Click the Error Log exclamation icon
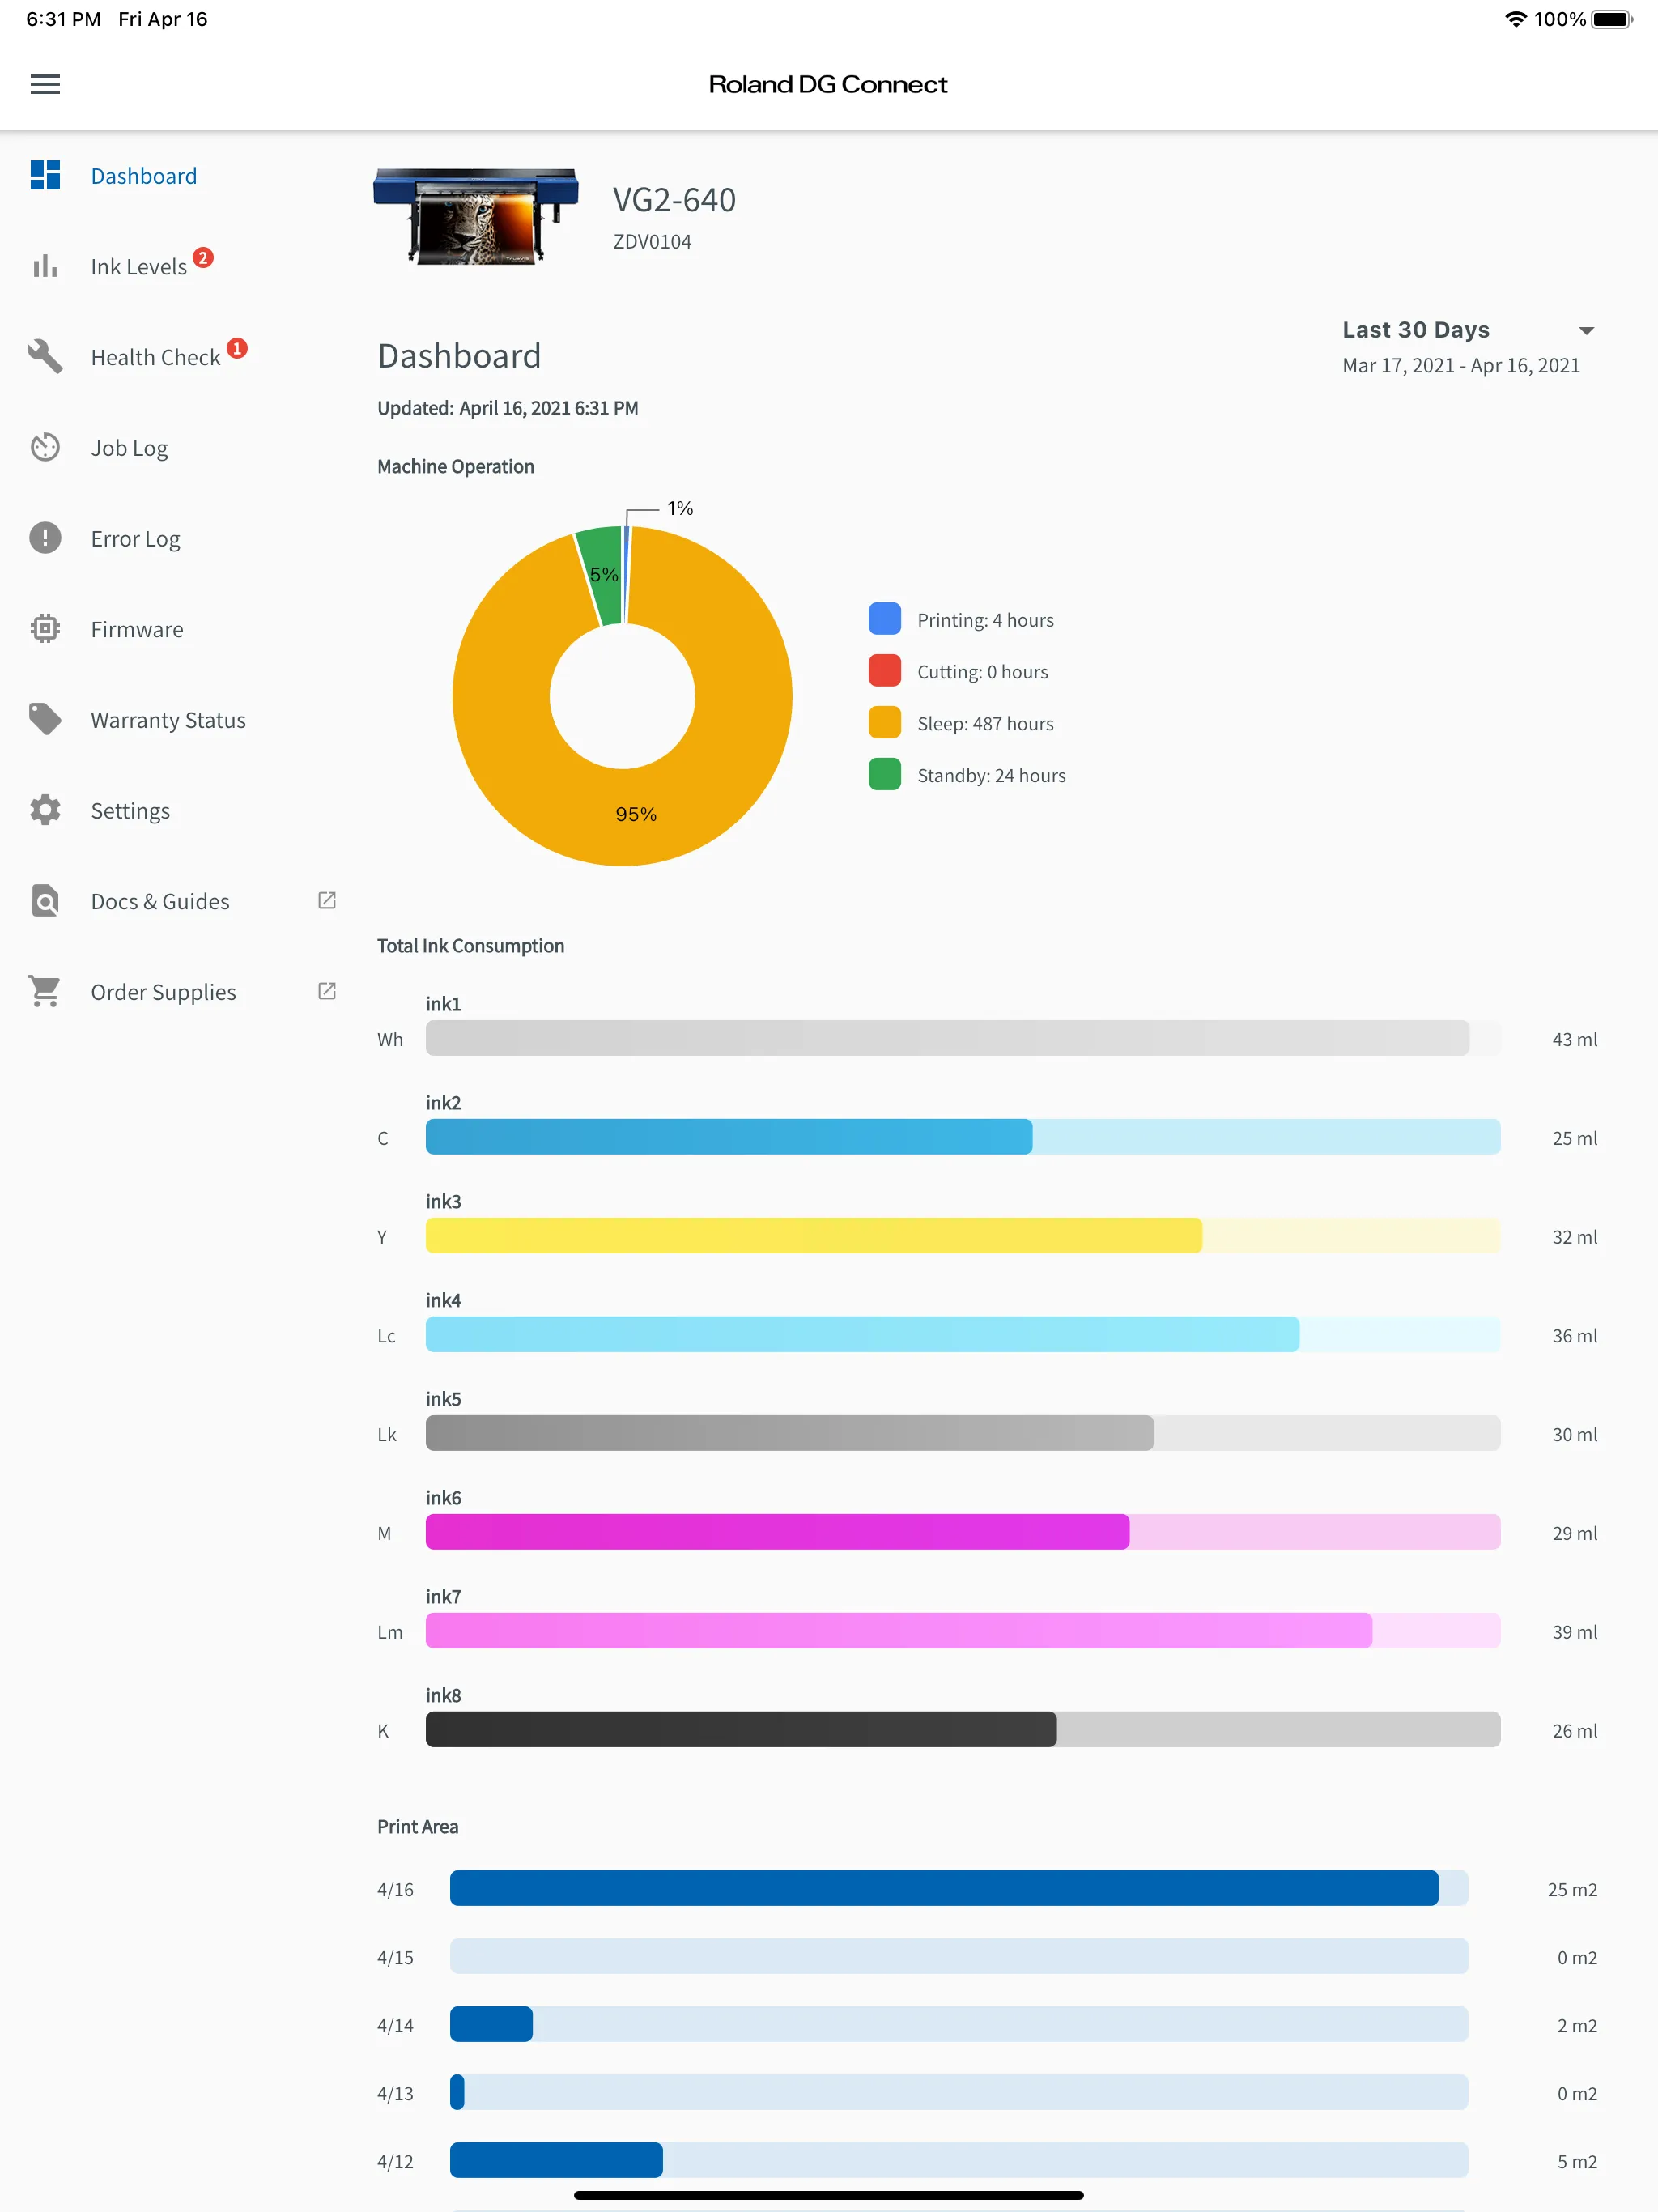The height and width of the screenshot is (2212, 1658). (45, 538)
